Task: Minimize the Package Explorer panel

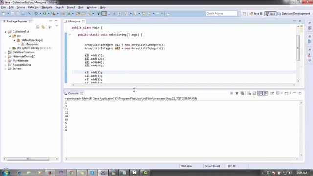Action: [x=51, y=21]
